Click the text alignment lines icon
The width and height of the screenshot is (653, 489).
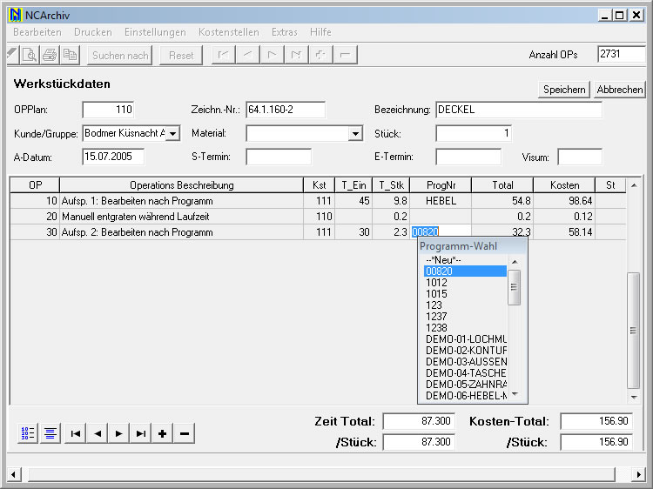pyautogui.click(x=50, y=433)
